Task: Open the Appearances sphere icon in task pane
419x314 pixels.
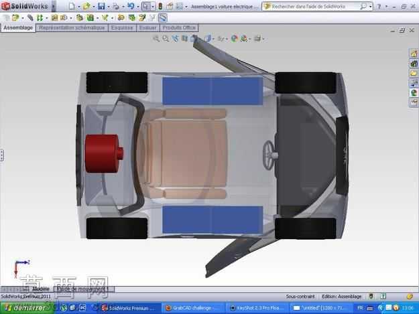Action: tap(414, 93)
